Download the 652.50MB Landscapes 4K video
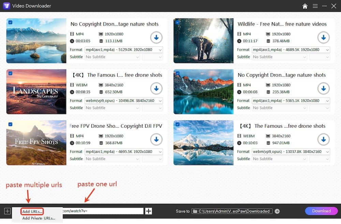This screenshot has width=341, height=224. coord(156,89)
